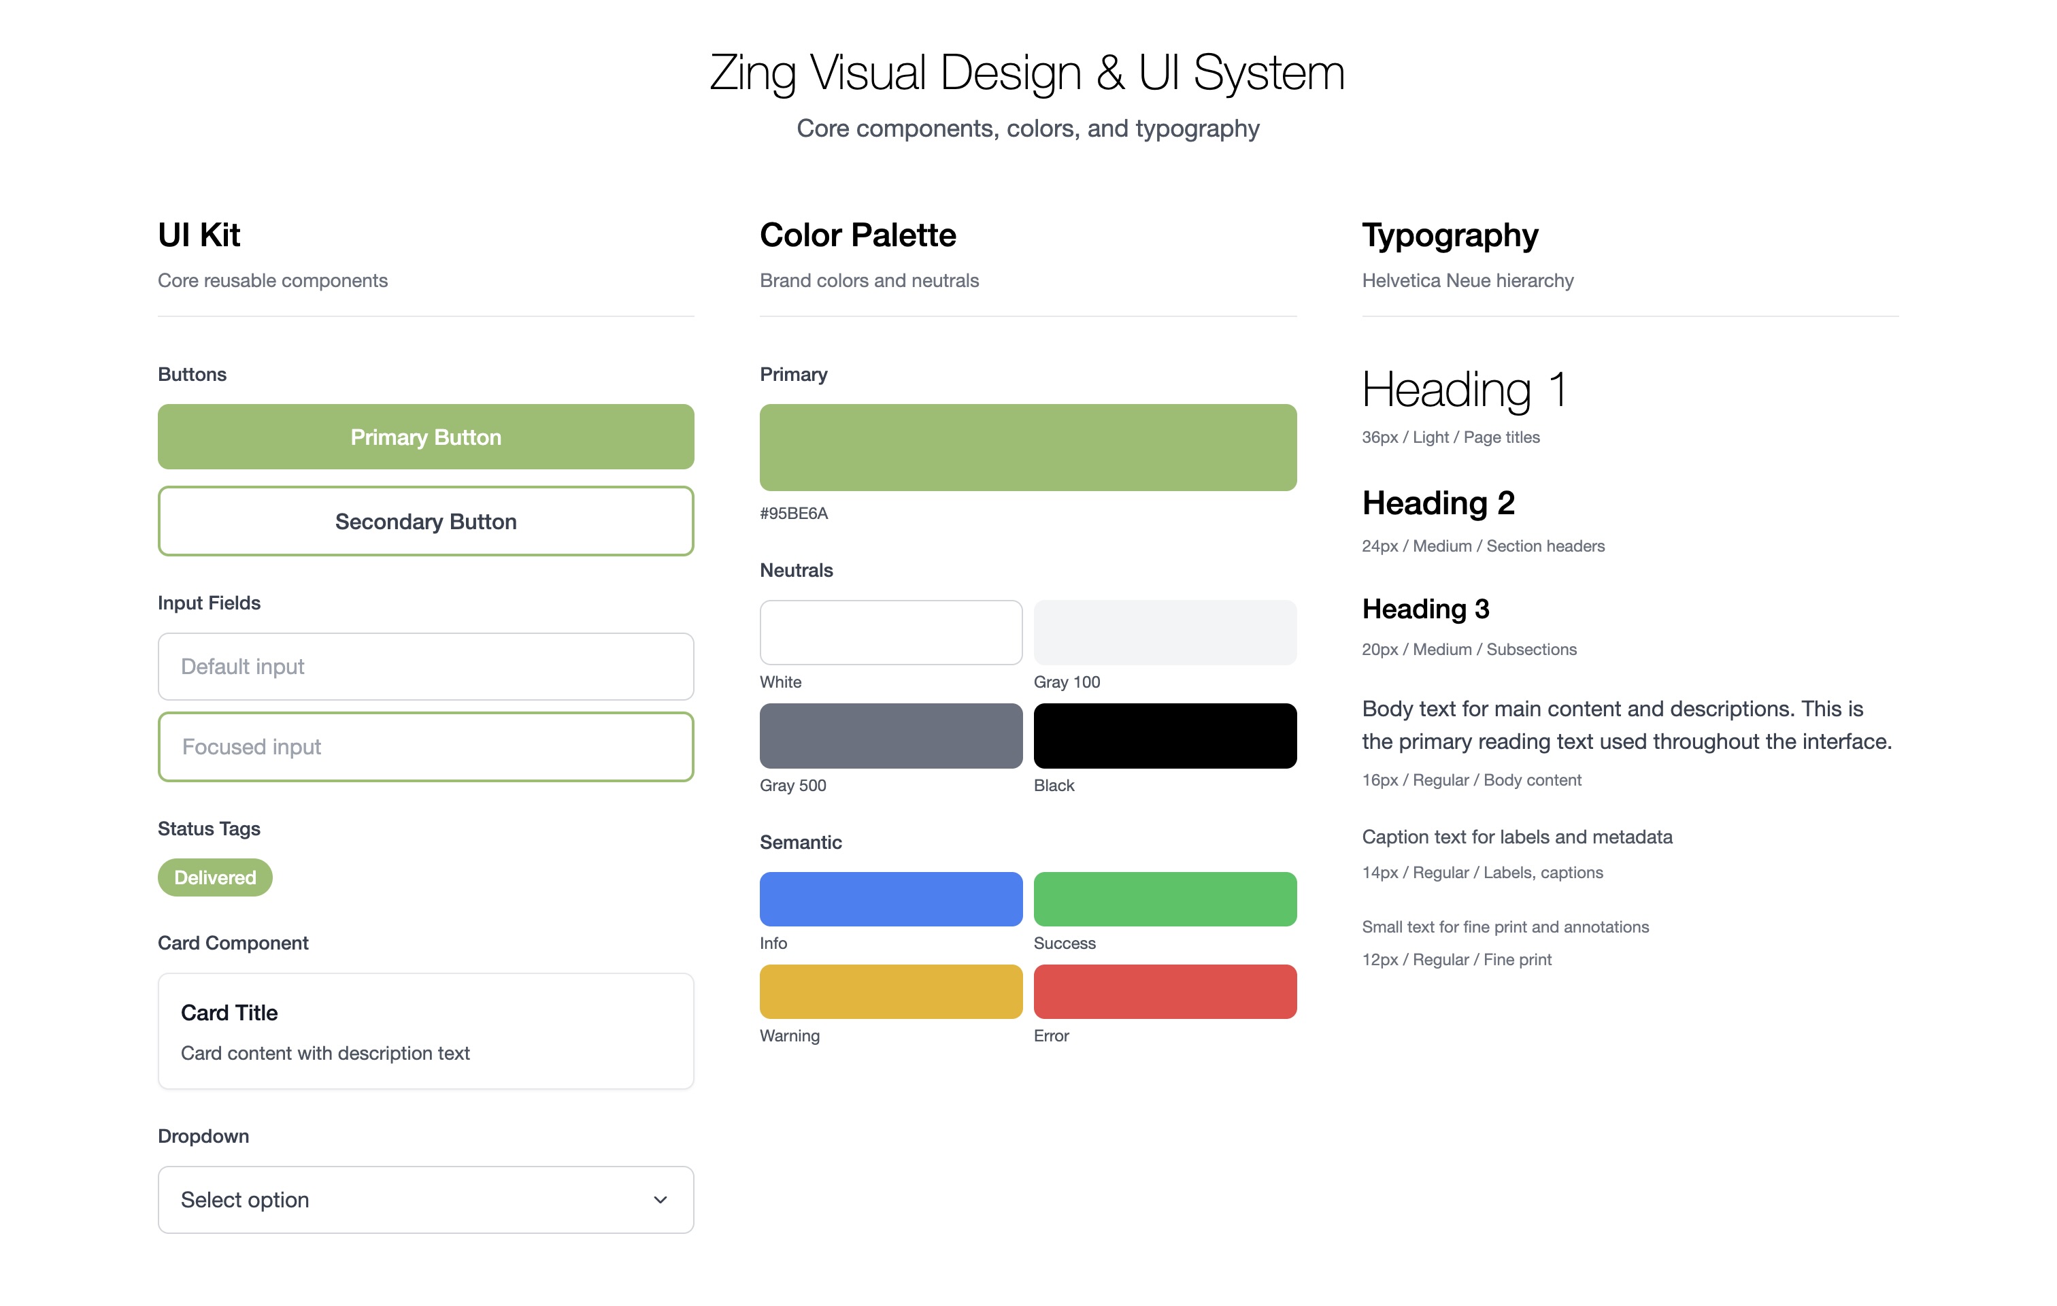The image size is (2057, 1306).
Task: Click the Primary color subsection label
Action: [794, 374]
